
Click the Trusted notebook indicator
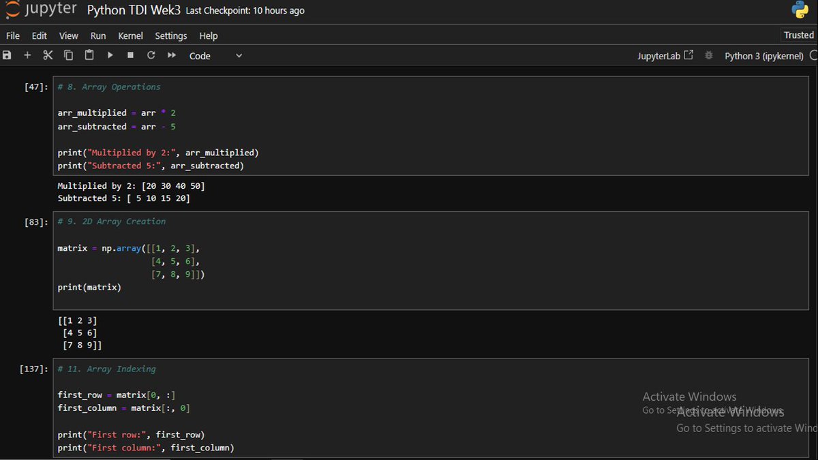(798, 35)
